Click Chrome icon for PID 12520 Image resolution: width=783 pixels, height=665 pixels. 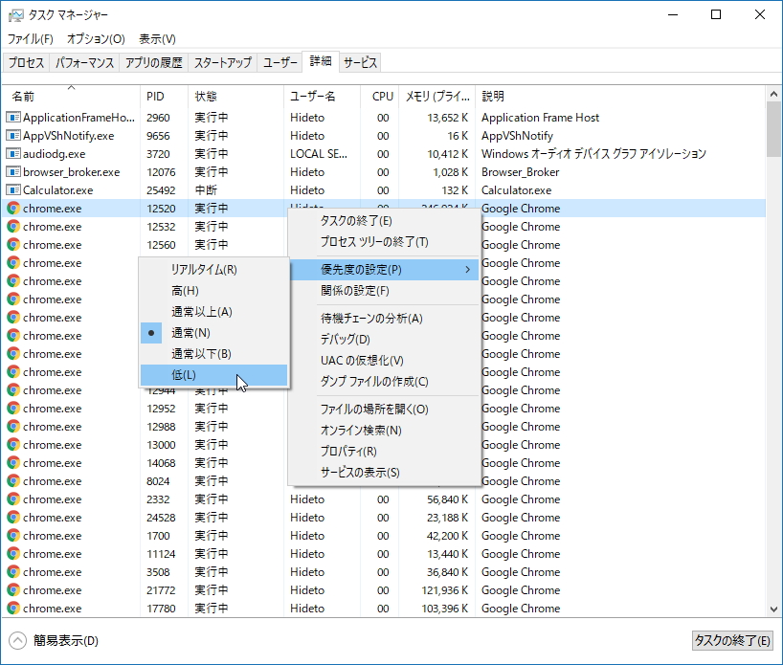point(13,209)
